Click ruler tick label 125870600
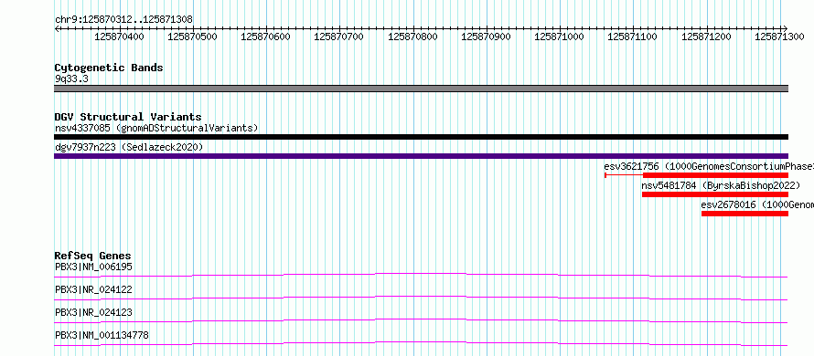 point(266,37)
